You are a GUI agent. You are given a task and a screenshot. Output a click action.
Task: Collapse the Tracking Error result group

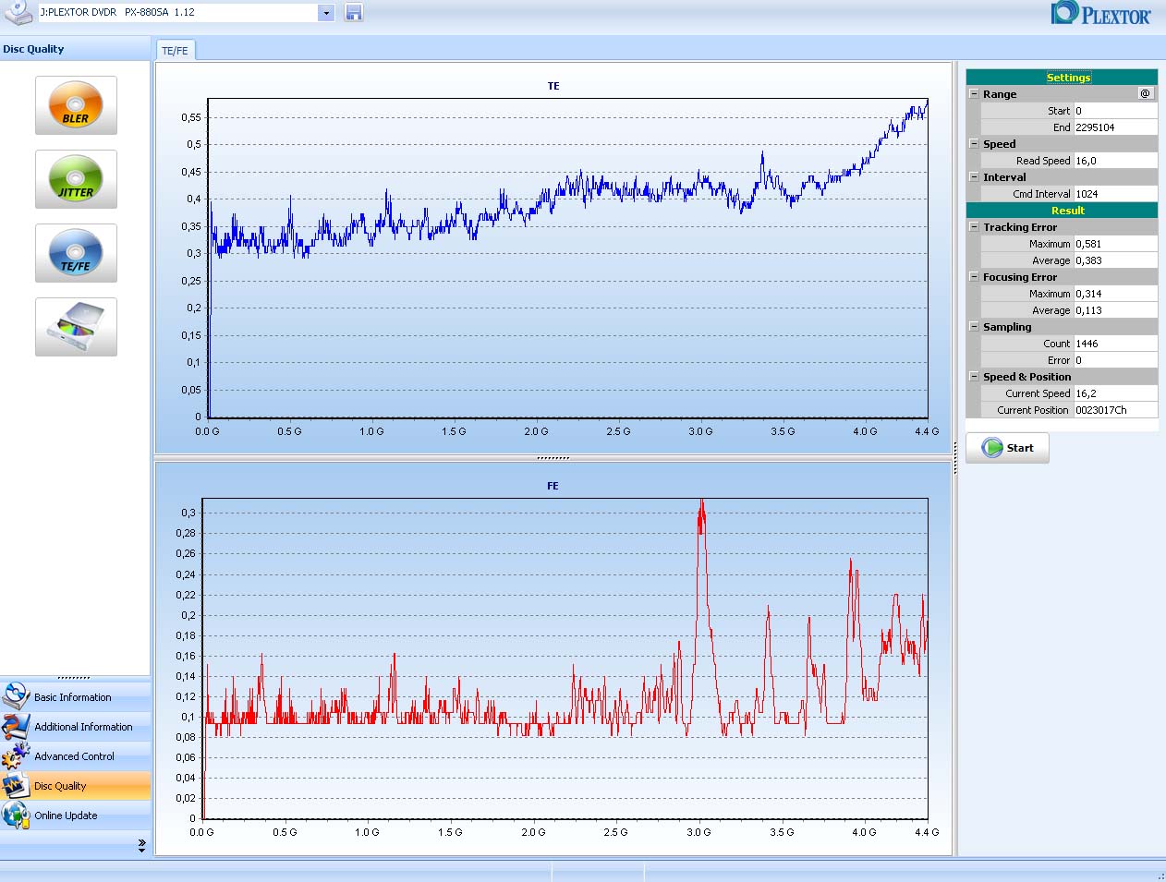click(974, 227)
